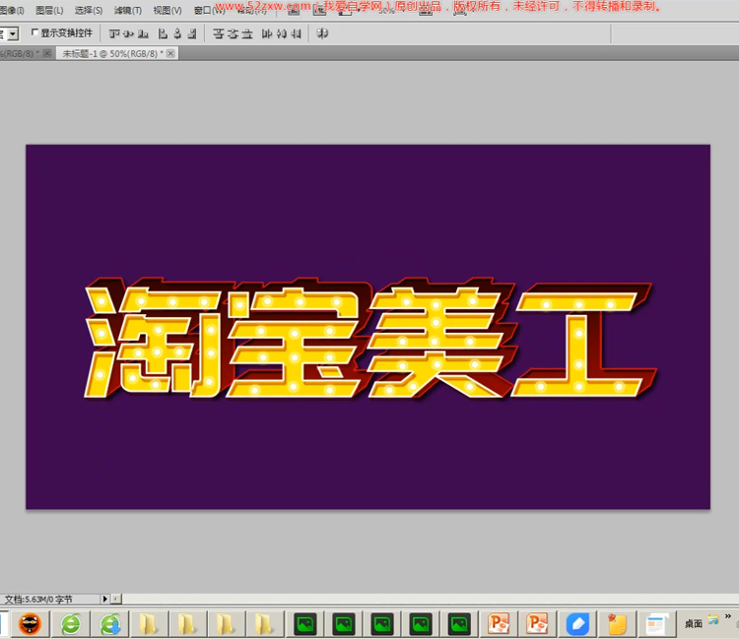Image resolution: width=739 pixels, height=639 pixels.
Task: Click the distribute horizontal centers icon
Action: tap(282, 33)
